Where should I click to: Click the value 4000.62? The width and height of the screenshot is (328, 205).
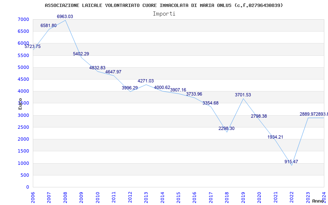[x=162, y=88]
